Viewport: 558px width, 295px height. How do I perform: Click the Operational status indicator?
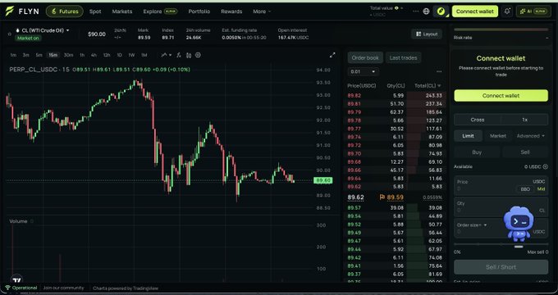21,288
